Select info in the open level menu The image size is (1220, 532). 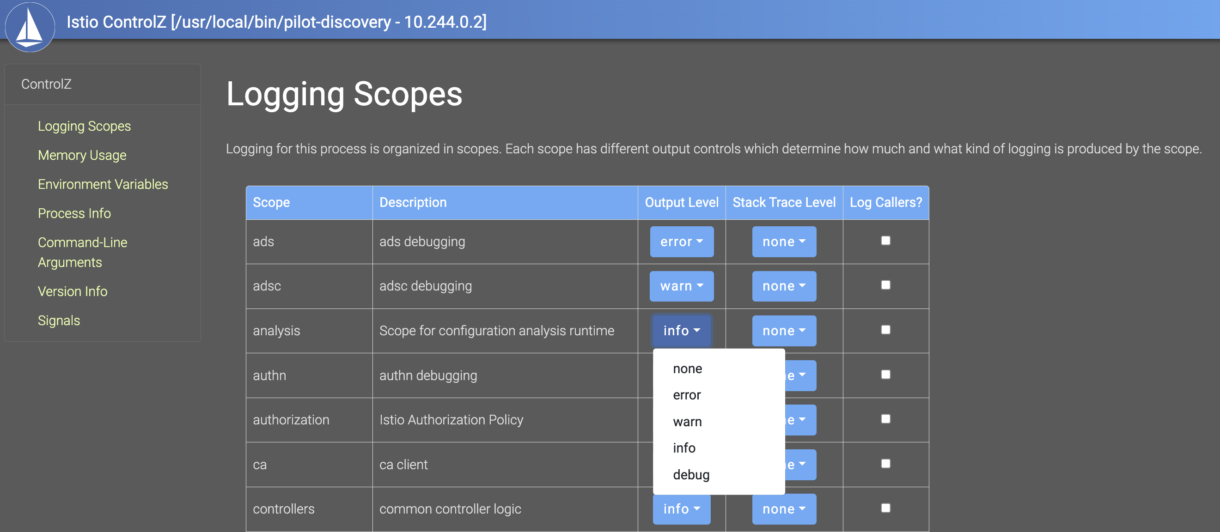pyautogui.click(x=719, y=448)
